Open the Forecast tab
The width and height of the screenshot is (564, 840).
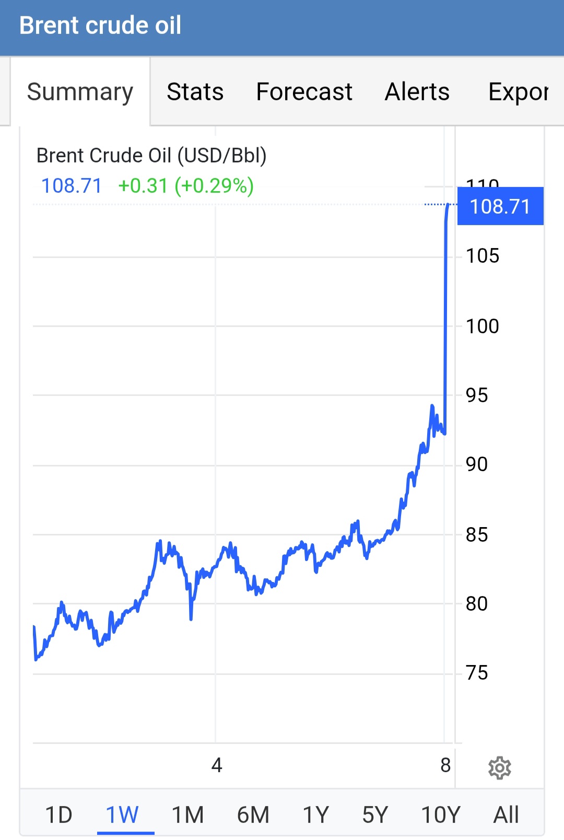point(304,92)
